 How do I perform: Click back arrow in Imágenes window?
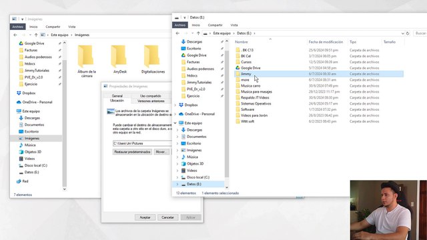(15, 35)
